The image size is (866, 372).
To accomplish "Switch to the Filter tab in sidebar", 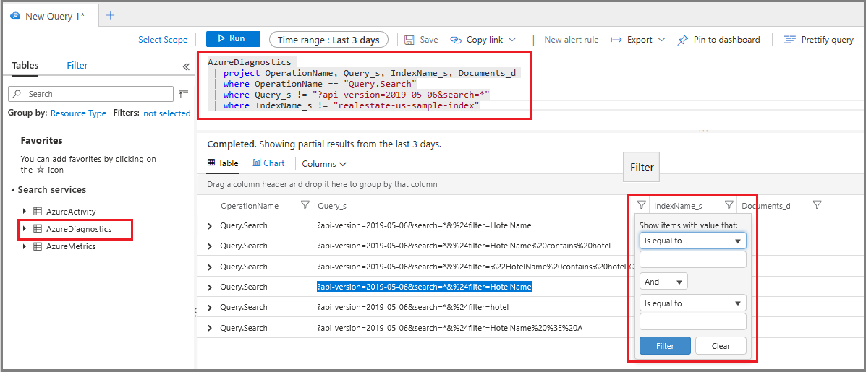I will coord(77,65).
